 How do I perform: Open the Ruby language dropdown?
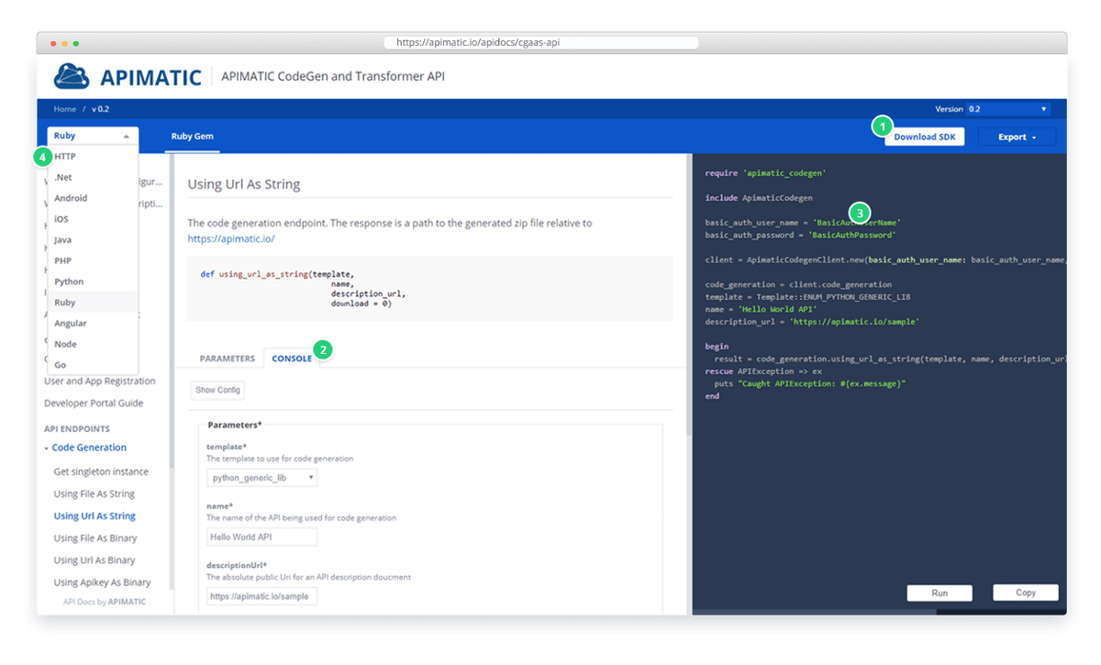(92, 136)
